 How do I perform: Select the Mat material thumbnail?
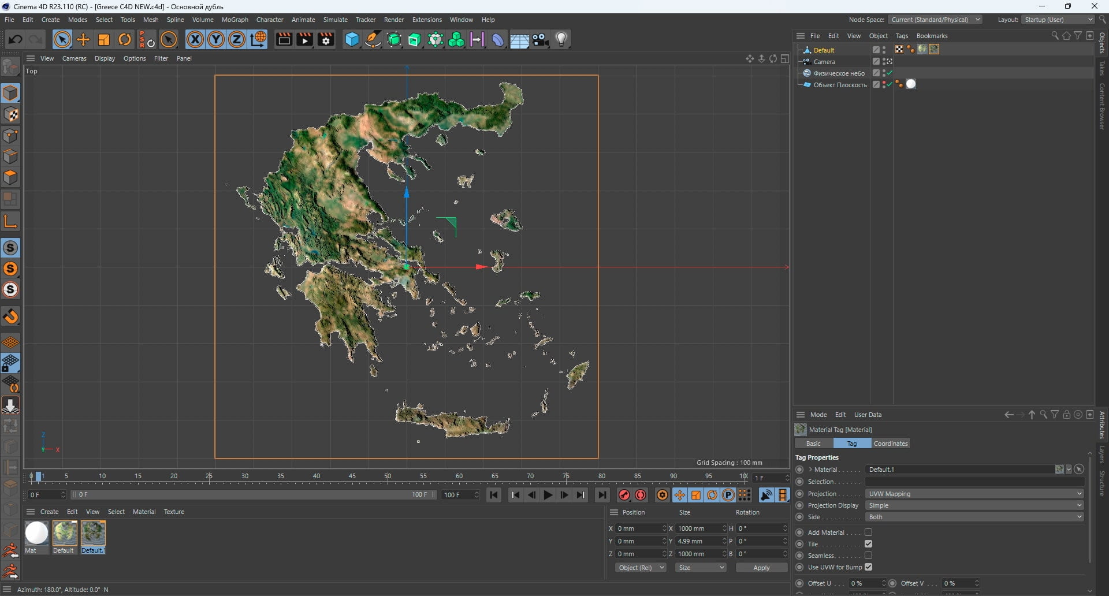[x=36, y=533]
